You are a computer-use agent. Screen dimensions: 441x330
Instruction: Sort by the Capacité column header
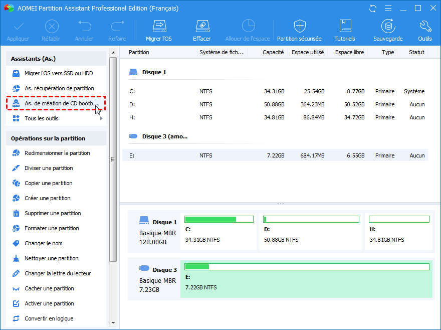tap(273, 52)
